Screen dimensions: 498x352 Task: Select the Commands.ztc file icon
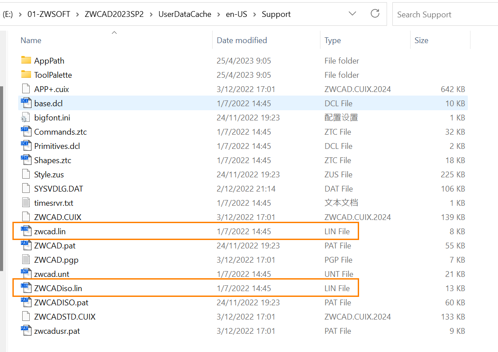pos(26,132)
